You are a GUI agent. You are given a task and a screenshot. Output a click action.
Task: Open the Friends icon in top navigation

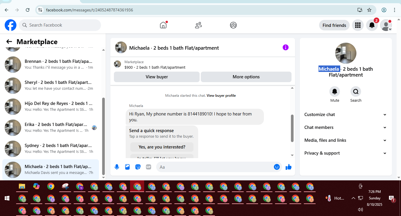[198, 25]
